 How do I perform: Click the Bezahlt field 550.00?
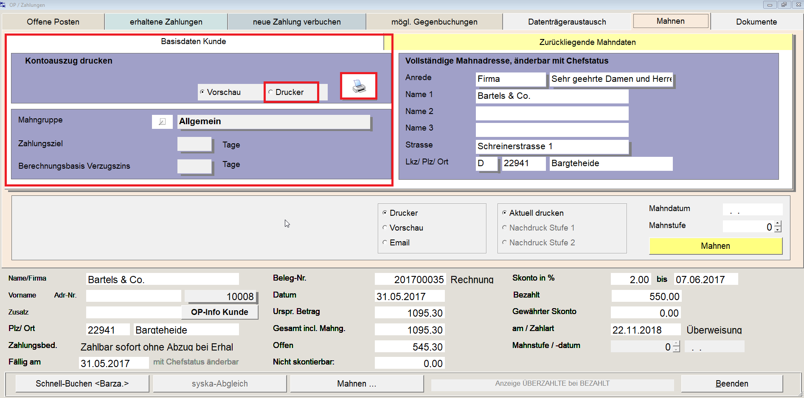646,296
